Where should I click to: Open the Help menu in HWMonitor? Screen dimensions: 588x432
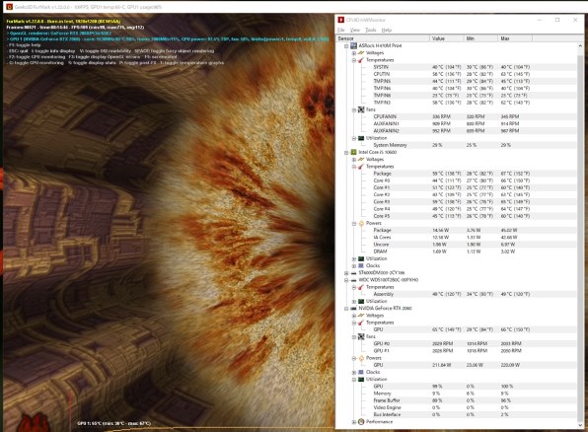(387, 30)
